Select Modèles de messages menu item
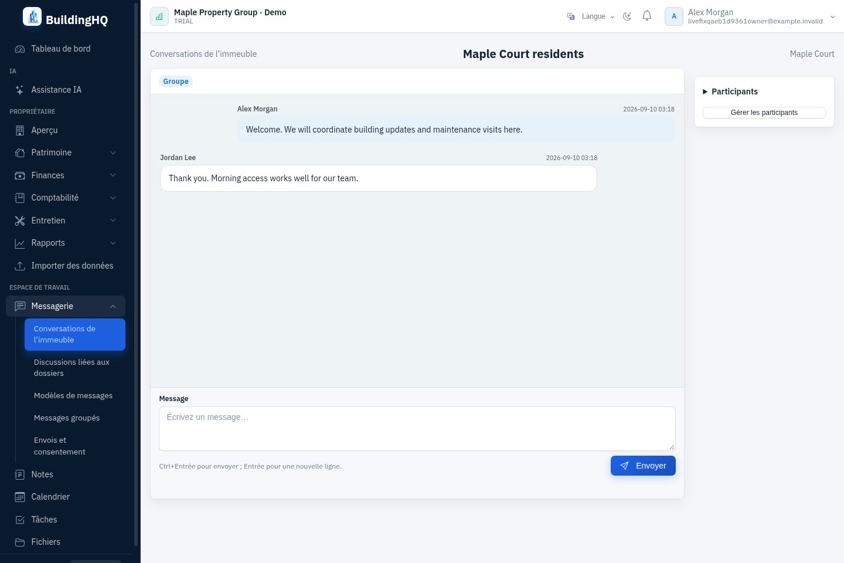Viewport: 844px width, 563px height. pos(73,396)
